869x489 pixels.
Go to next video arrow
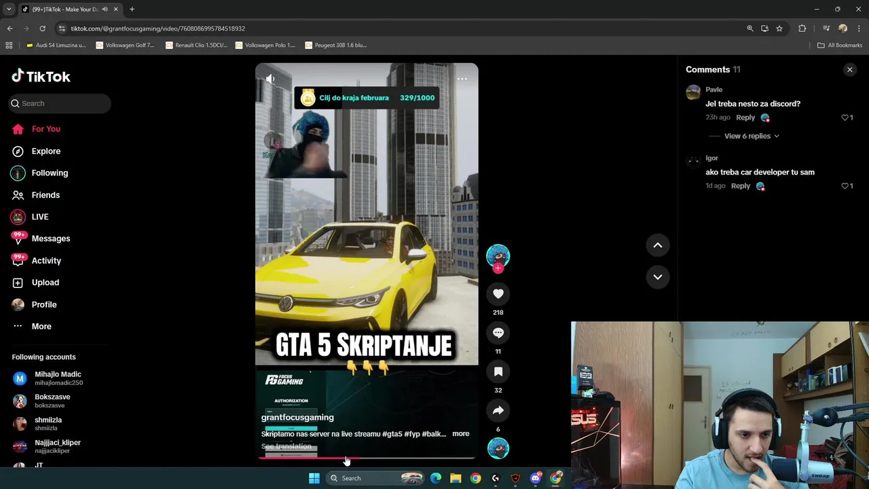[x=657, y=276]
